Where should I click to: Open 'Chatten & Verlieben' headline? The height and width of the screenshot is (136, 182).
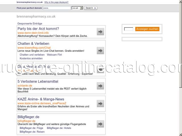34,44
